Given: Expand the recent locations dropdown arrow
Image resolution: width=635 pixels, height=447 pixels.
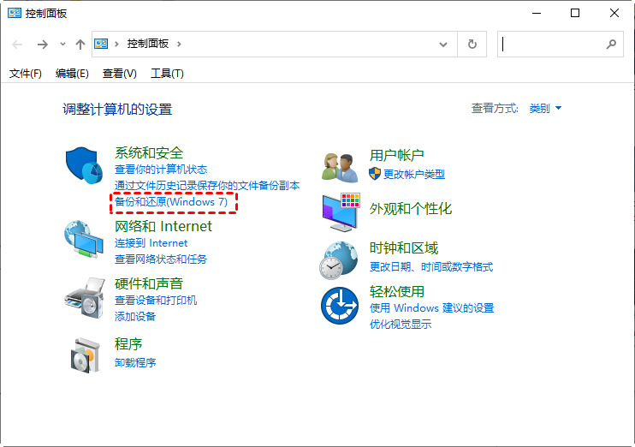Looking at the screenshot, I should coord(62,45).
